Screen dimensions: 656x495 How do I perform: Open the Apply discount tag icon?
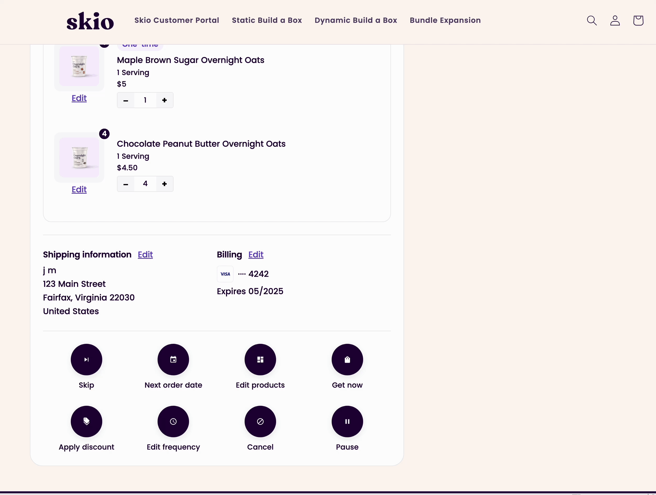point(86,421)
